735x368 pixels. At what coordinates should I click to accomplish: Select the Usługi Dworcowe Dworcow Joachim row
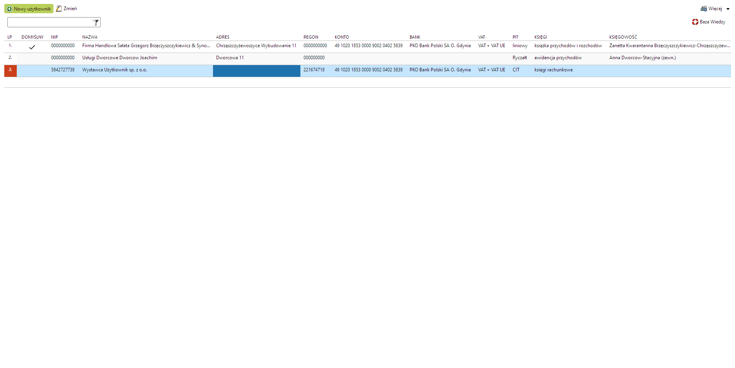(119, 58)
